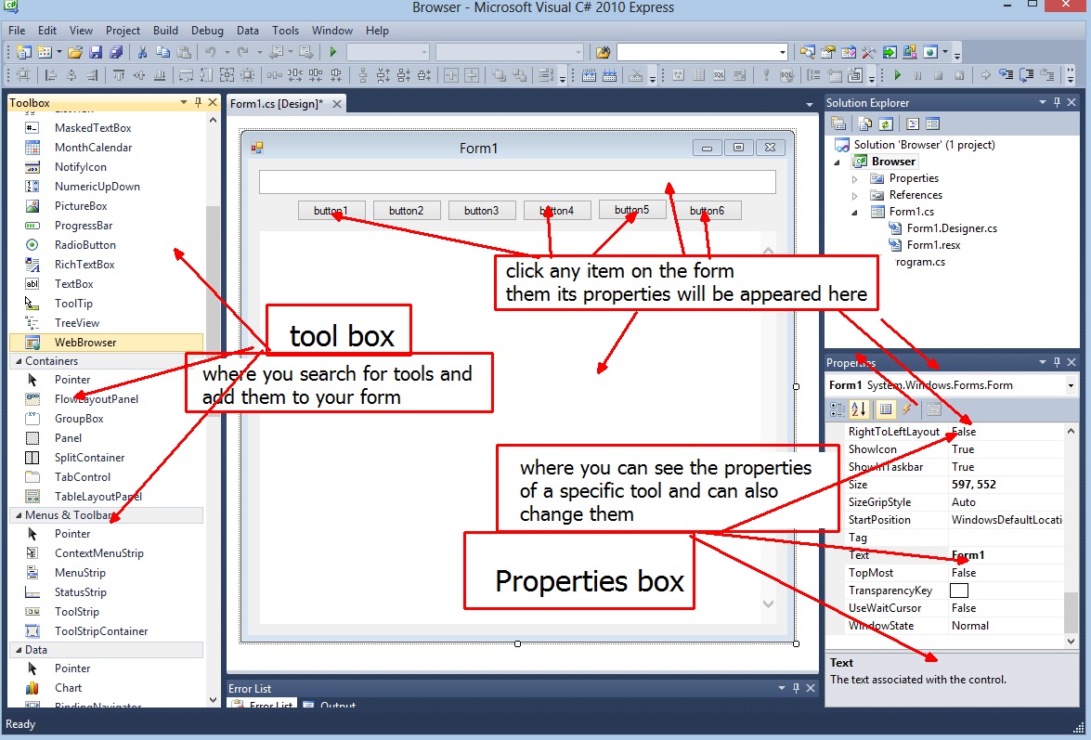Click the Find in Files icon
This screenshot has height=740, width=1091.
tap(603, 52)
